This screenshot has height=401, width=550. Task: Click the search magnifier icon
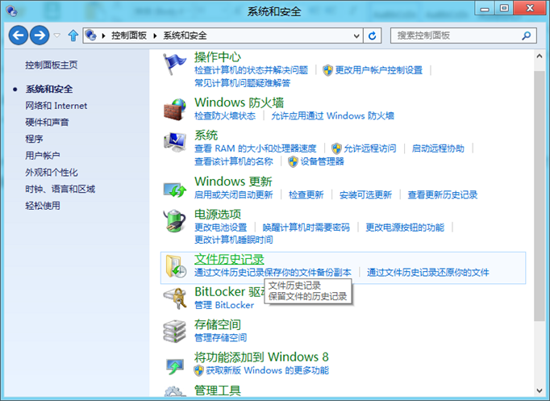(526, 36)
